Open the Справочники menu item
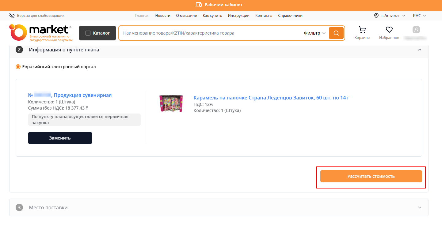Screen dimensions: 442x235 pyautogui.click(x=290, y=16)
